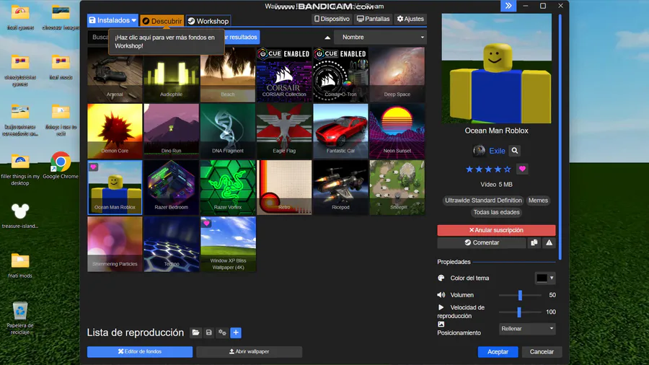Select the Retro wallpaper
The image size is (649, 365).
pos(284,188)
